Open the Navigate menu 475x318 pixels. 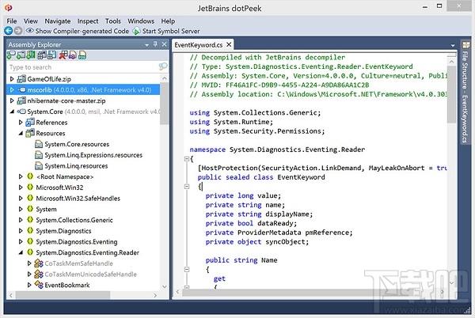coord(58,21)
